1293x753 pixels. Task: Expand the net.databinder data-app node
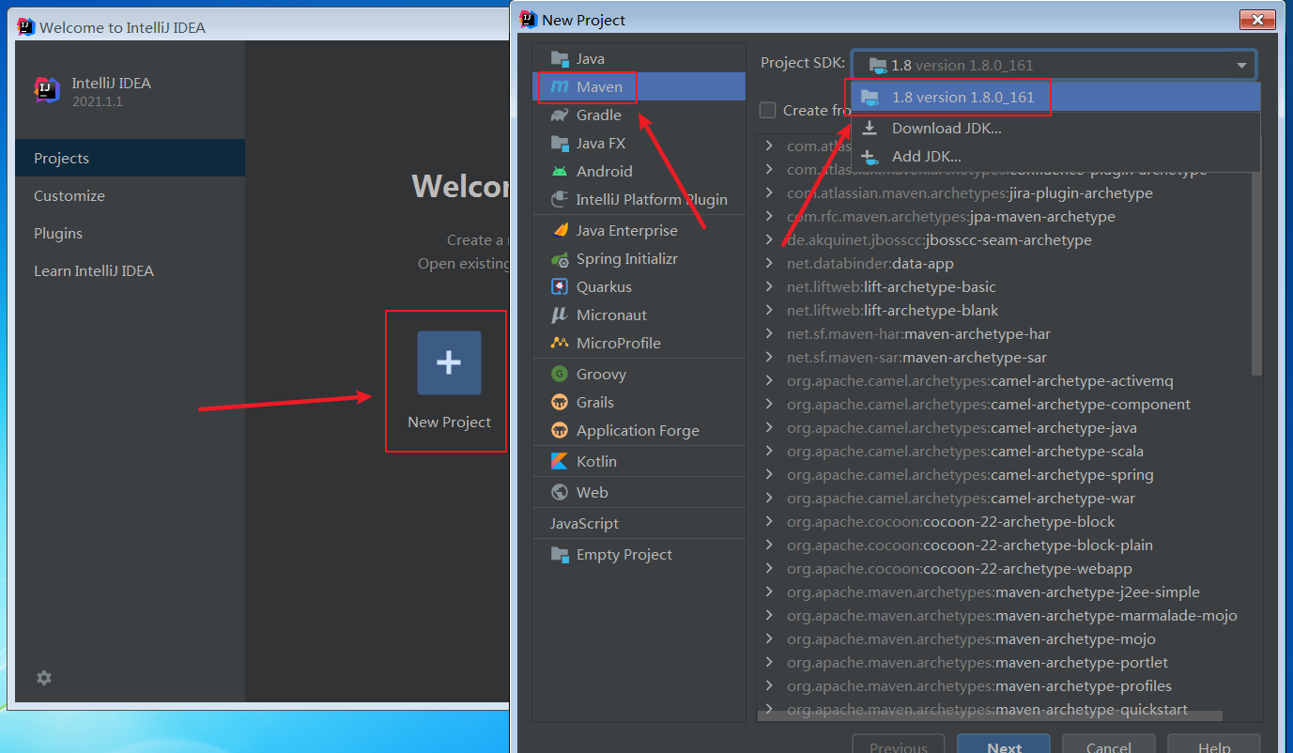click(x=769, y=263)
